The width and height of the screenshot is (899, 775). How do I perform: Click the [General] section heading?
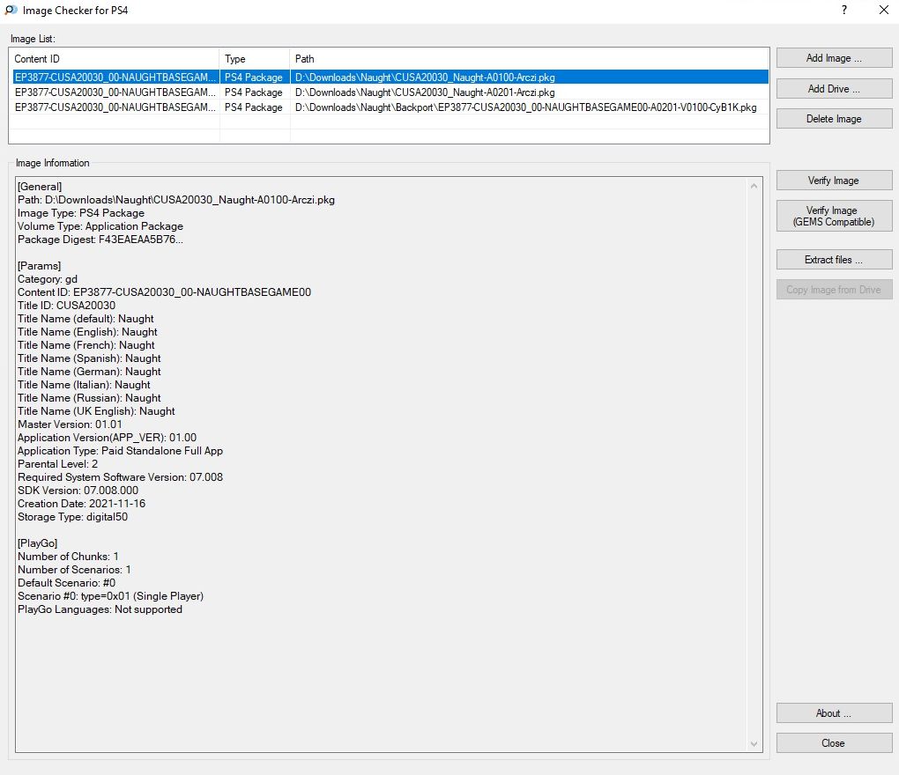(40, 187)
